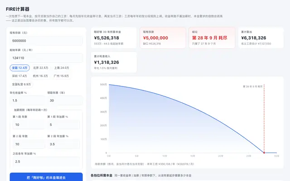Click the 现有存款 input showing 5000000
The height and width of the screenshot is (181, 290).
(46, 41)
